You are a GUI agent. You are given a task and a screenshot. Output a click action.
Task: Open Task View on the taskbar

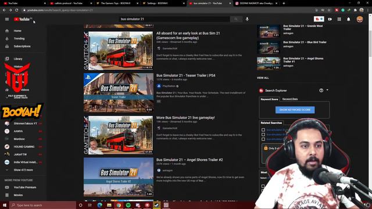coord(90,205)
